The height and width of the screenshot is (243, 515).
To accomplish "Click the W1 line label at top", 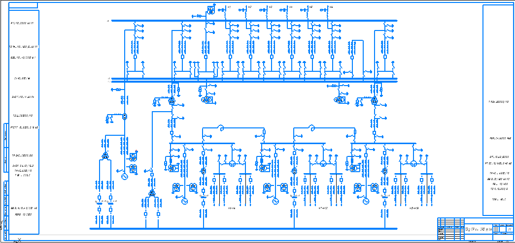I will (x=229, y=7).
